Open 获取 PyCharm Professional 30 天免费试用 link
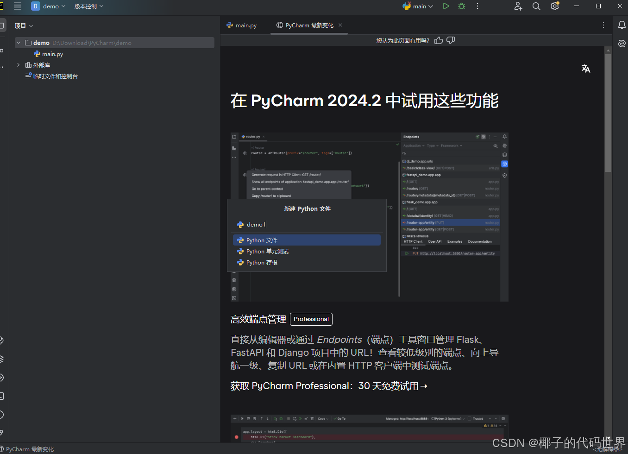The height and width of the screenshot is (454, 628). click(x=329, y=386)
